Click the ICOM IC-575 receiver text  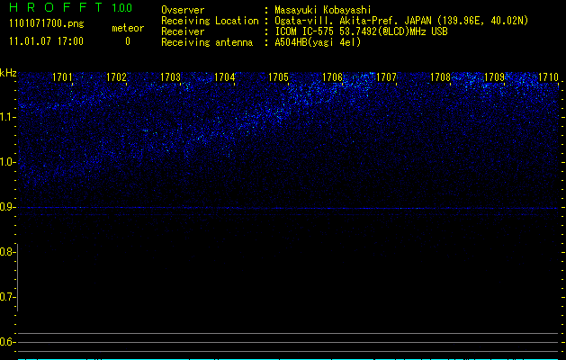[361, 31]
